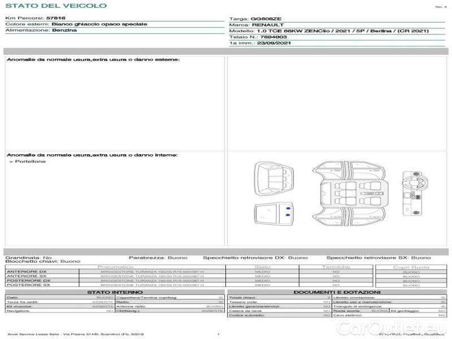The height and width of the screenshot is (339, 452).
Task: Click 'Navigatore:' row
Action: 60,311
